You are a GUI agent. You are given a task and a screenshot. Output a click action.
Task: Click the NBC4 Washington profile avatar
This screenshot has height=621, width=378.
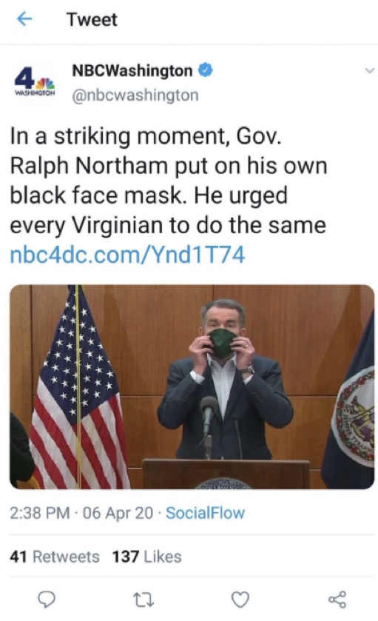pyautogui.click(x=35, y=82)
